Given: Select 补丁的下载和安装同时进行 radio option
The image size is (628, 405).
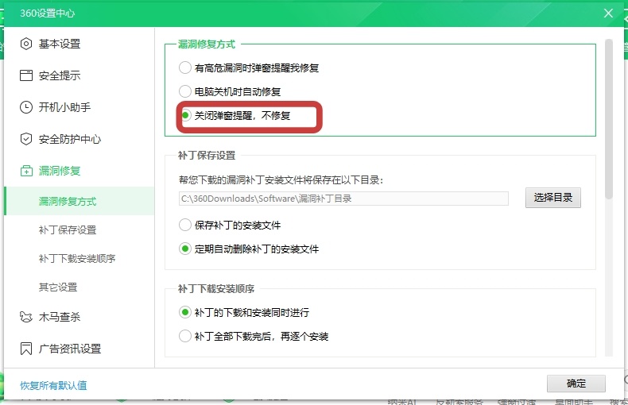Looking at the screenshot, I should tap(184, 312).
